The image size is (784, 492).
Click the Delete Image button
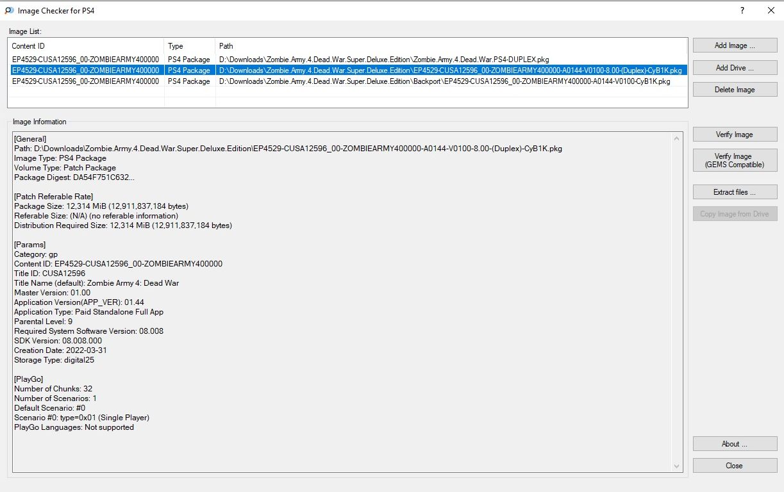click(735, 90)
